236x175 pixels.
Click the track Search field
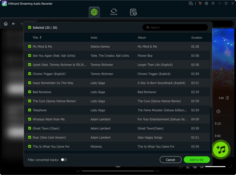175,27
